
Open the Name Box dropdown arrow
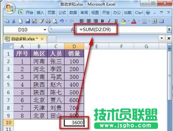(45, 30)
